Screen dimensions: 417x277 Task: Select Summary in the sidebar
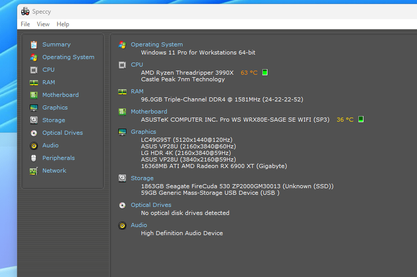point(57,44)
